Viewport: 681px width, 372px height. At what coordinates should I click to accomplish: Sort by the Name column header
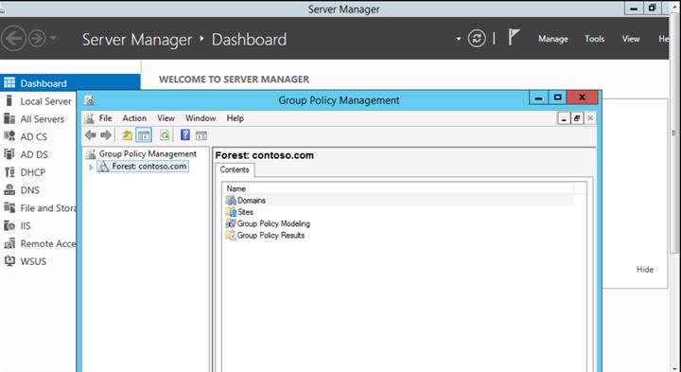pyautogui.click(x=397, y=188)
